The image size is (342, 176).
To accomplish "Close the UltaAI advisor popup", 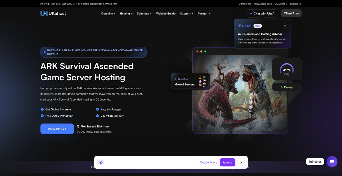I will 285,26.
